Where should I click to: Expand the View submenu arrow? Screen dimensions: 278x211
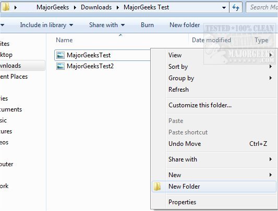(271, 55)
